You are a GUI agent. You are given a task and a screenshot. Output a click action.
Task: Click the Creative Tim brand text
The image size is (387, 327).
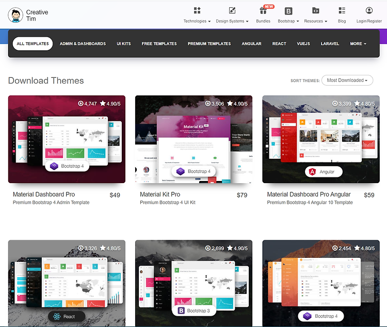tap(37, 15)
